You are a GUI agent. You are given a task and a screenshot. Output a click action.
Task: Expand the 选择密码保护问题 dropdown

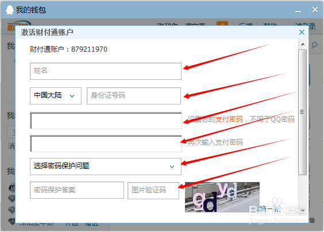point(106,167)
